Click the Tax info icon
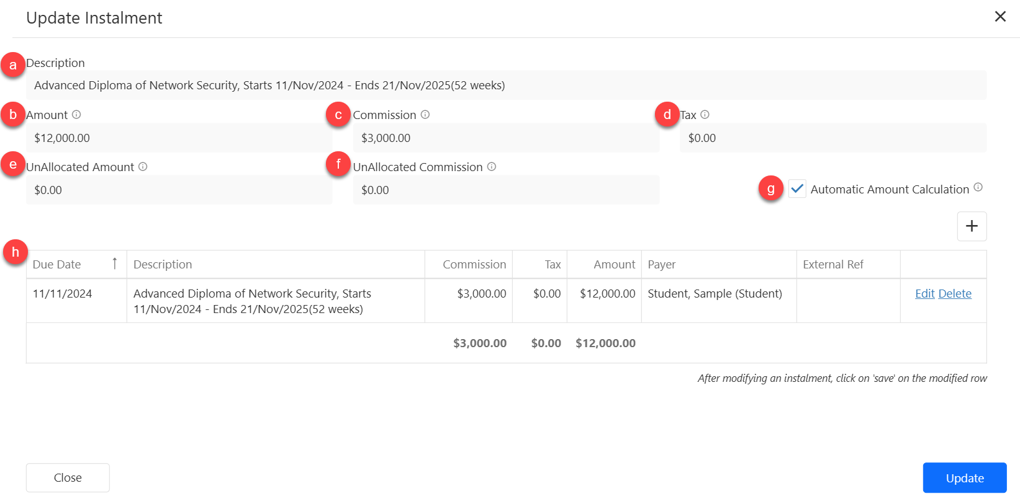The height and width of the screenshot is (504, 1020). pyautogui.click(x=705, y=115)
